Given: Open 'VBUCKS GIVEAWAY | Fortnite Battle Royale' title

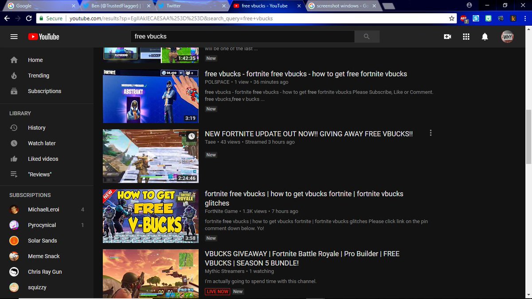Looking at the screenshot, I should [x=302, y=258].
